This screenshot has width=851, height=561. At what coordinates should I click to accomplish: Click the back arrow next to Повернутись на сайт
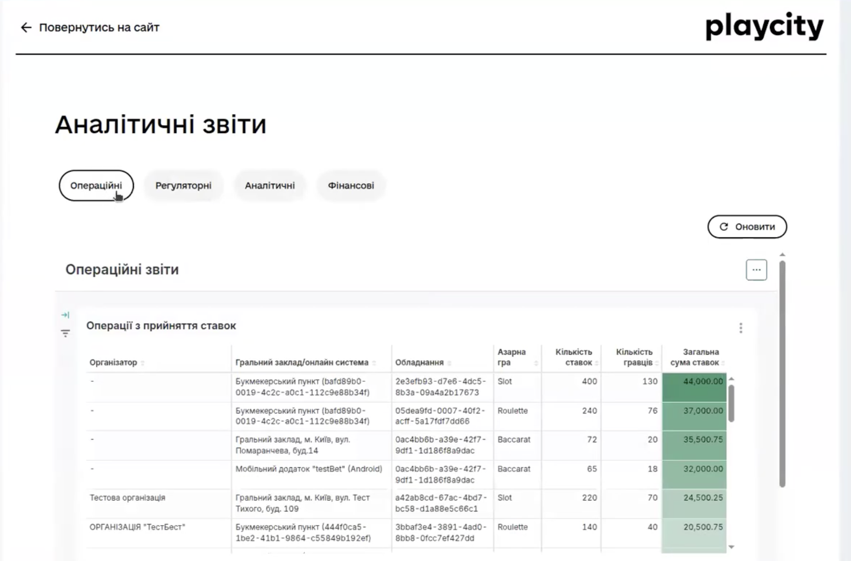tap(26, 27)
